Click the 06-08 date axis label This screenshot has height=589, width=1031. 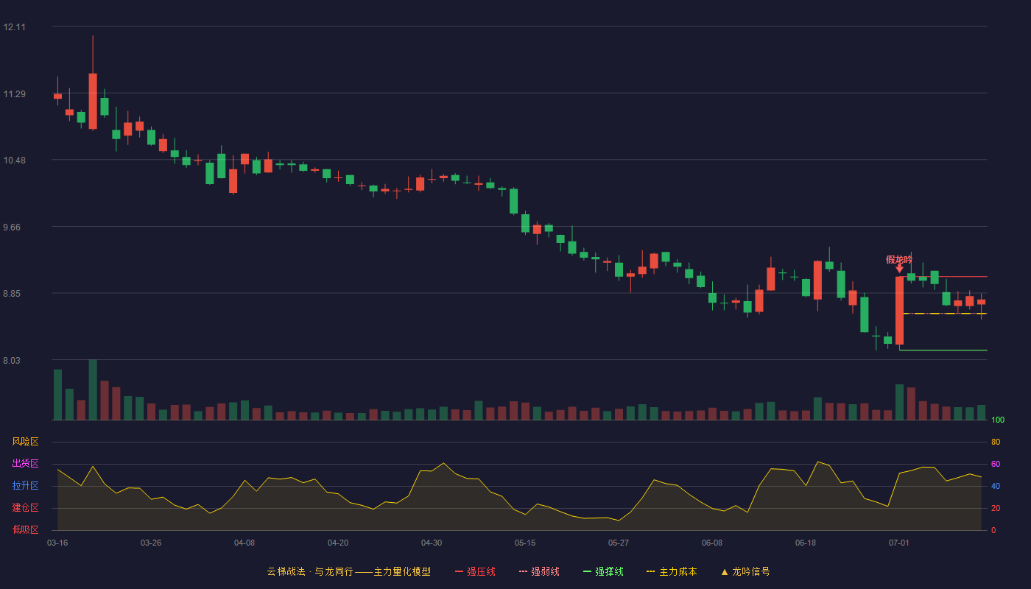(x=712, y=543)
